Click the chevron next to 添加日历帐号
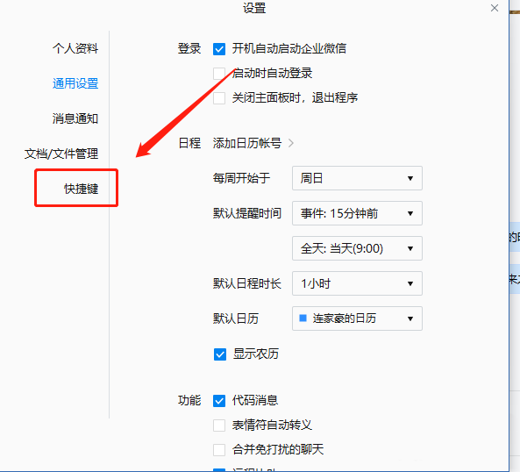520x472 pixels. coord(291,143)
